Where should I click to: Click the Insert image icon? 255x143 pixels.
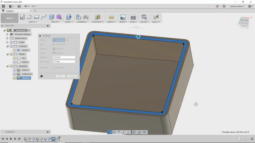tap(123, 17)
